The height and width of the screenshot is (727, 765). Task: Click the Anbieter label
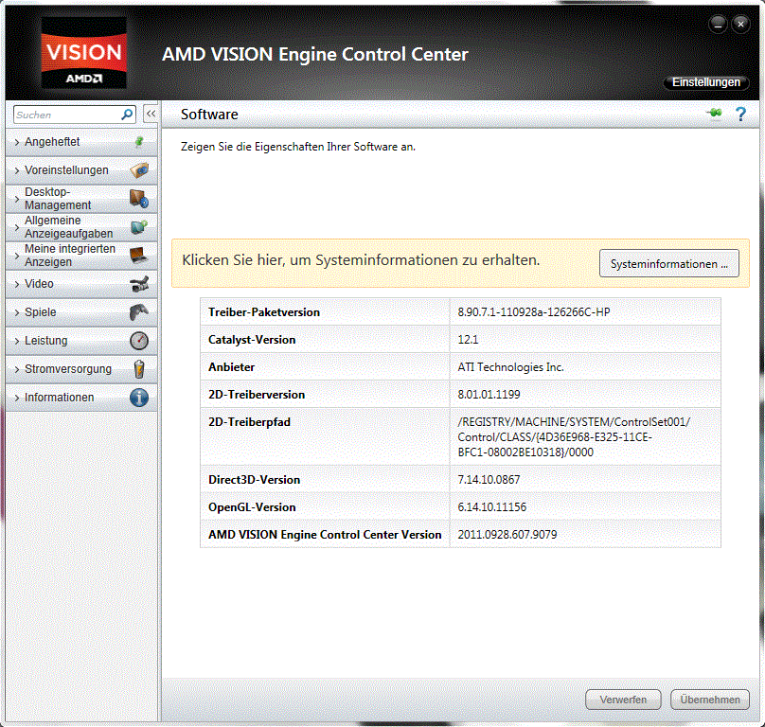(231, 367)
